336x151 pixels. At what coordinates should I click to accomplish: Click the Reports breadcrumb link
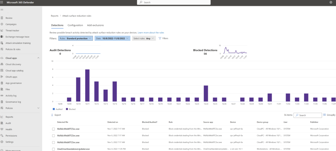click(54, 16)
